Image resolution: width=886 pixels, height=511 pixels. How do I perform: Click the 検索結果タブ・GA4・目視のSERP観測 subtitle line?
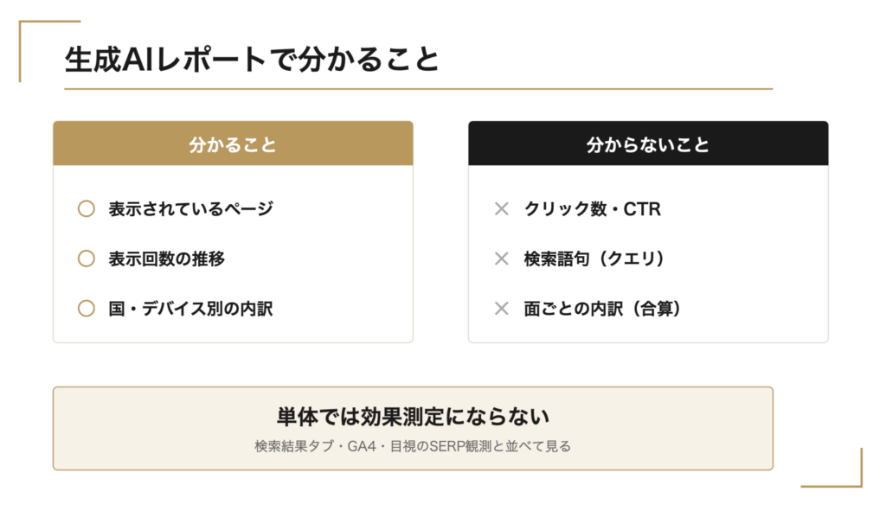413,446
